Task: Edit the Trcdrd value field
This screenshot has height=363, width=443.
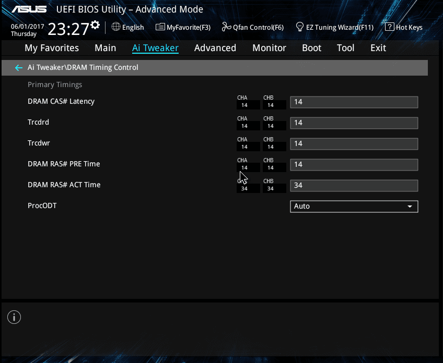Action: point(354,123)
